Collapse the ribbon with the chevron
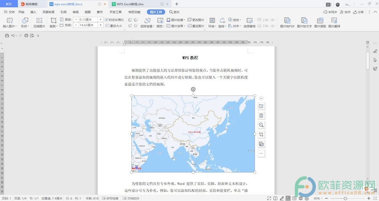Viewport: 379px width, 201px height. click(x=375, y=12)
